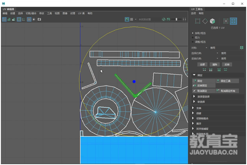Select the UV selection mode icon
The width and height of the screenshot is (247, 165).
pyautogui.click(x=226, y=21)
